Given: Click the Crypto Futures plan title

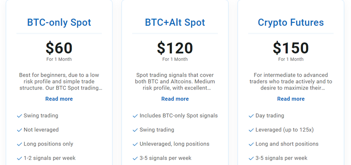Looking at the screenshot, I should [x=291, y=22].
